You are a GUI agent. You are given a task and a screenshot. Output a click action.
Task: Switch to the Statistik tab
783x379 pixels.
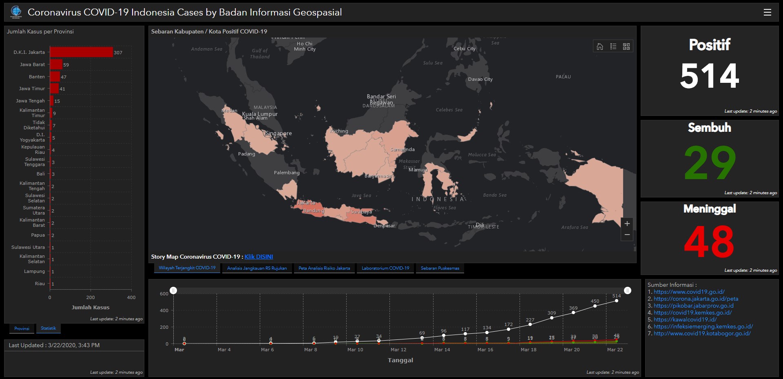point(48,328)
